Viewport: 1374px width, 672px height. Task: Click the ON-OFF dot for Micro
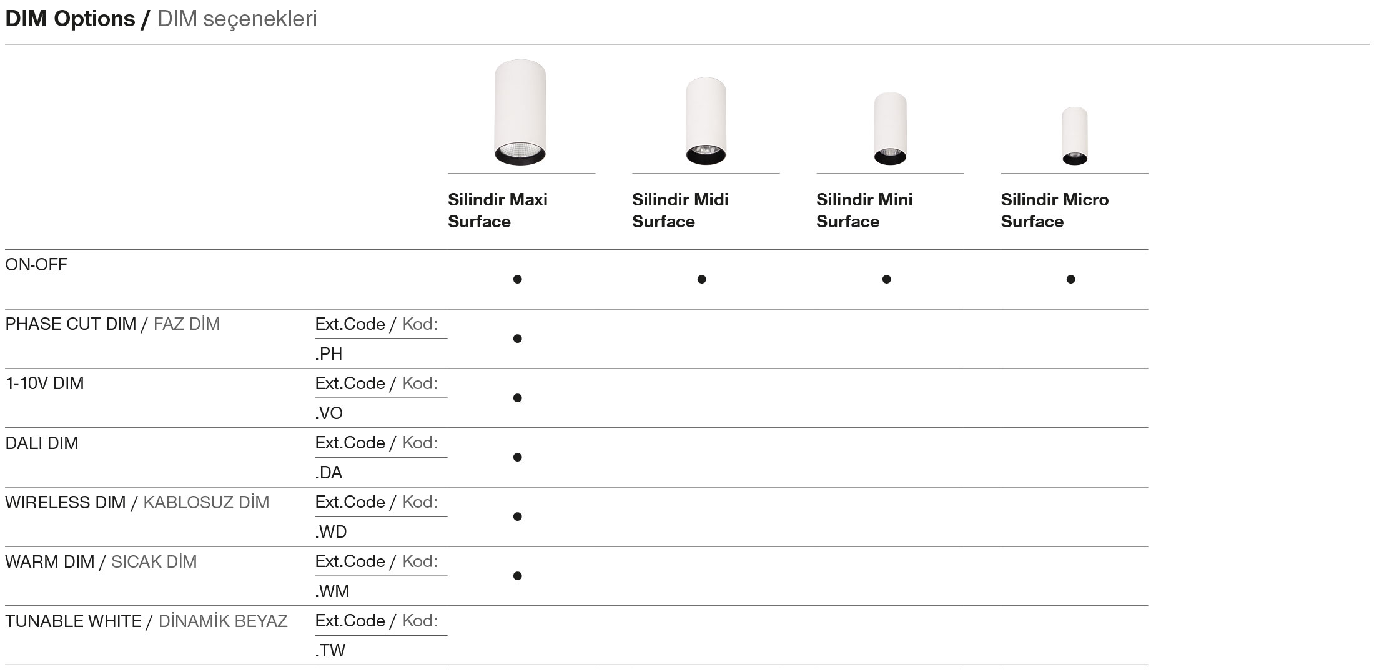click(x=1070, y=279)
